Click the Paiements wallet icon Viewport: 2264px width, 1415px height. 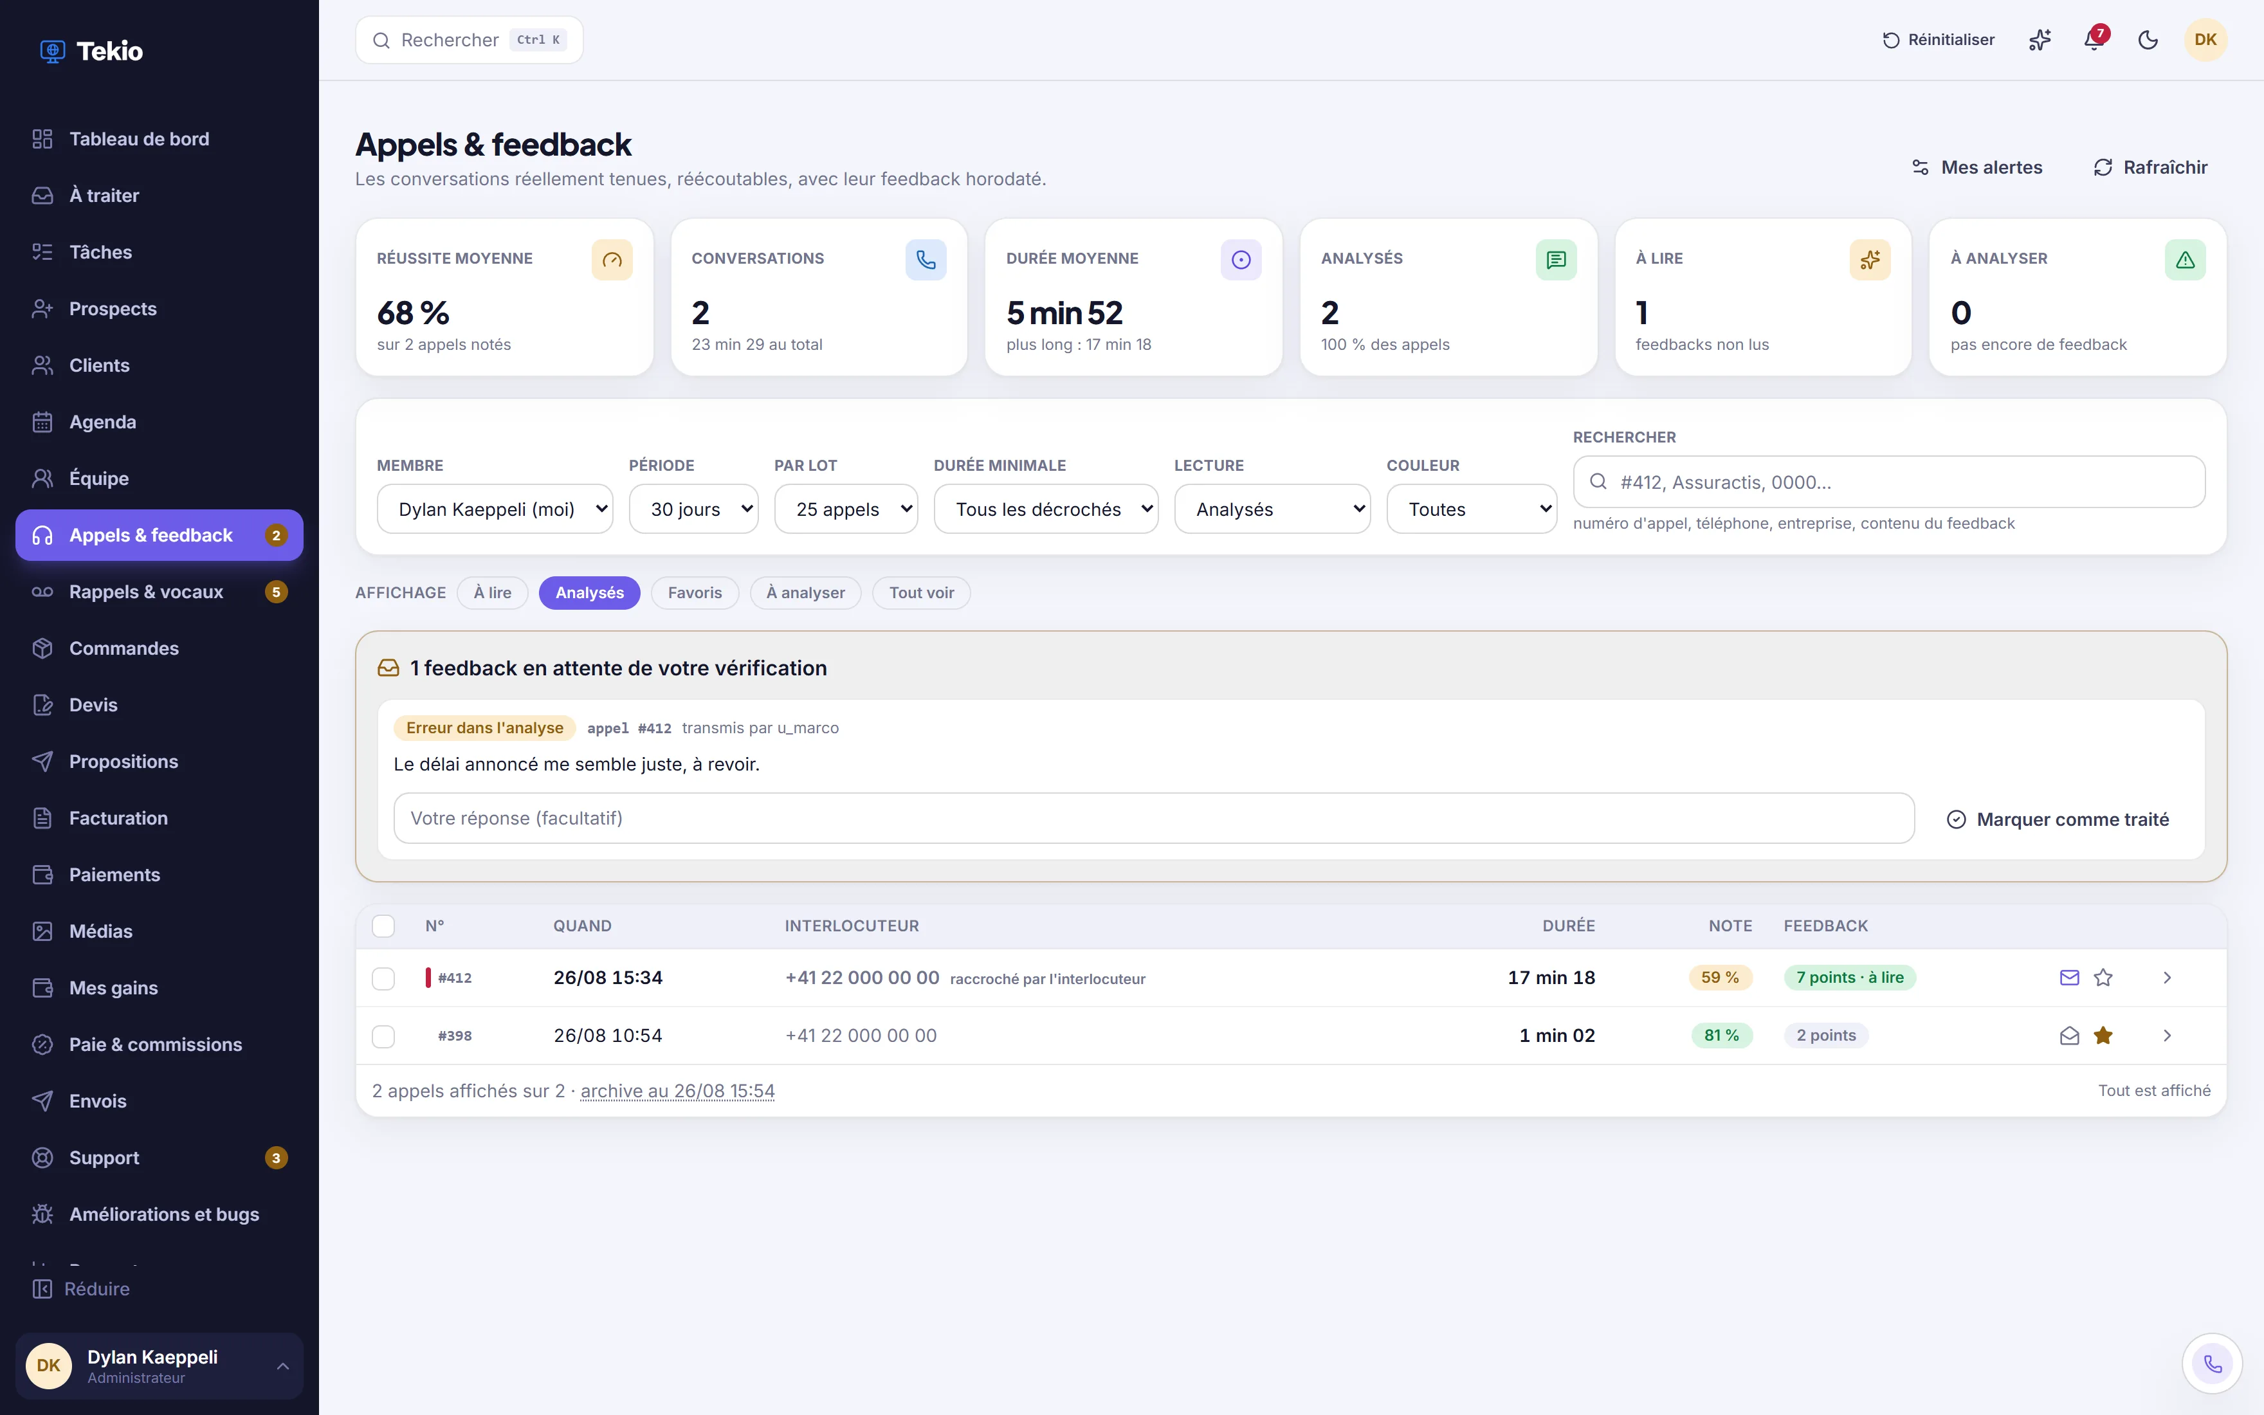pos(42,875)
